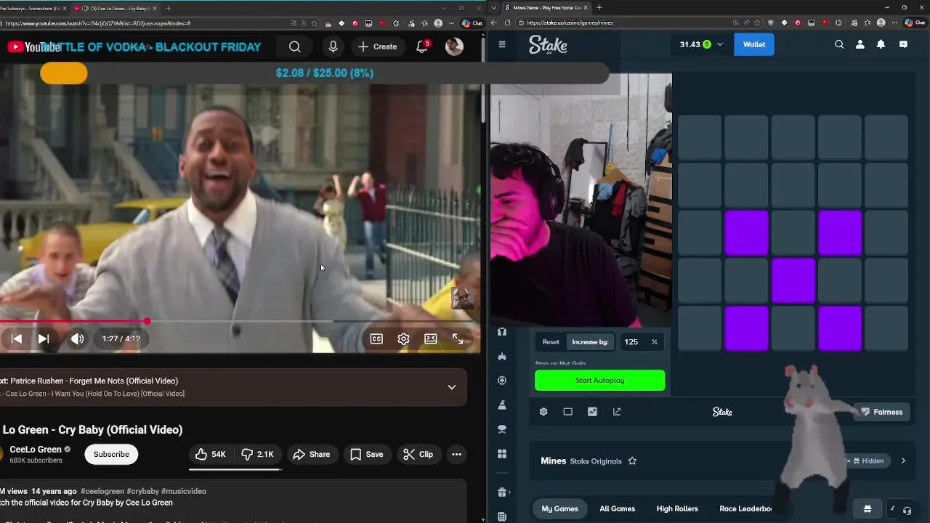Open the gift promotions sidebar item
Viewport: 930px width, 523px height.
pos(501,492)
